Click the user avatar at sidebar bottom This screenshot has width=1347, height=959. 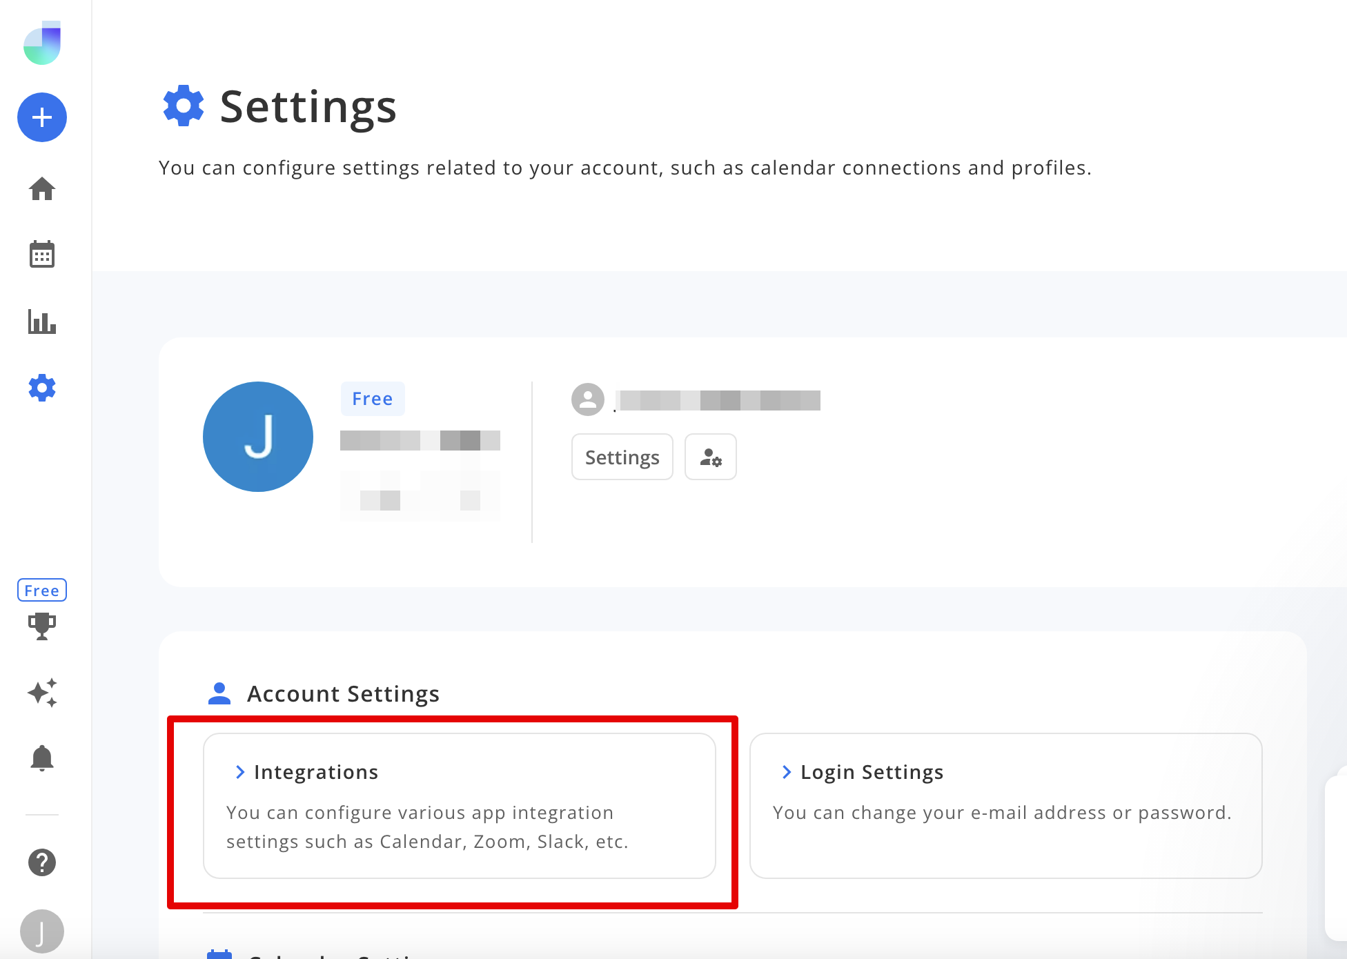click(42, 931)
